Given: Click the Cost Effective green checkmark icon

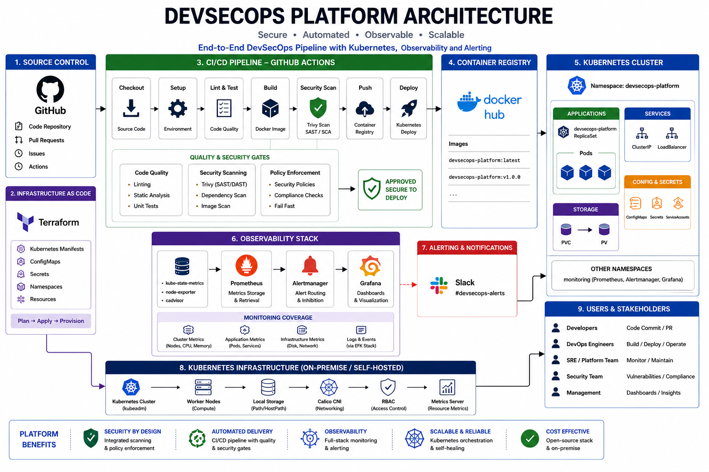Looking at the screenshot, I should (530, 439).
